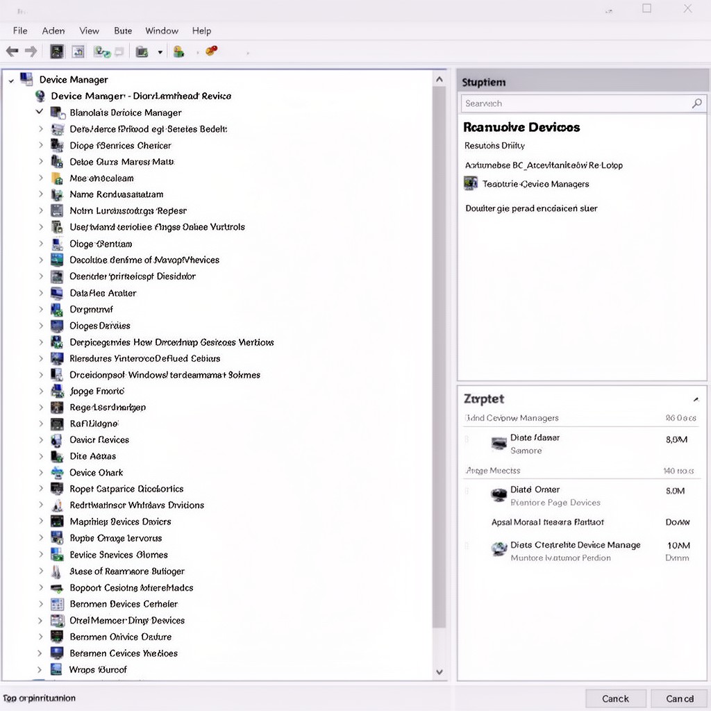Click the Canck button
Image resolution: width=711 pixels, height=711 pixels.
[x=615, y=699]
